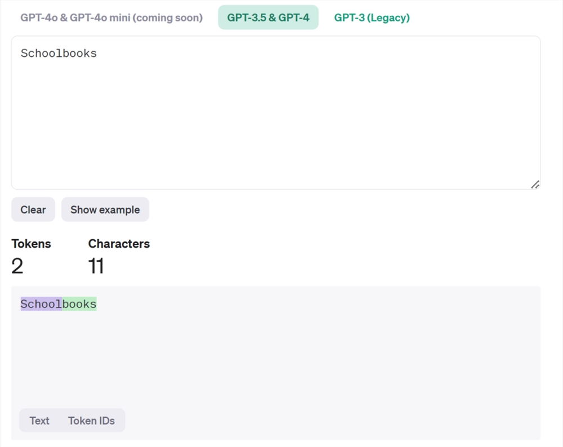
Task: Click the token count number 2
Action: [17, 266]
